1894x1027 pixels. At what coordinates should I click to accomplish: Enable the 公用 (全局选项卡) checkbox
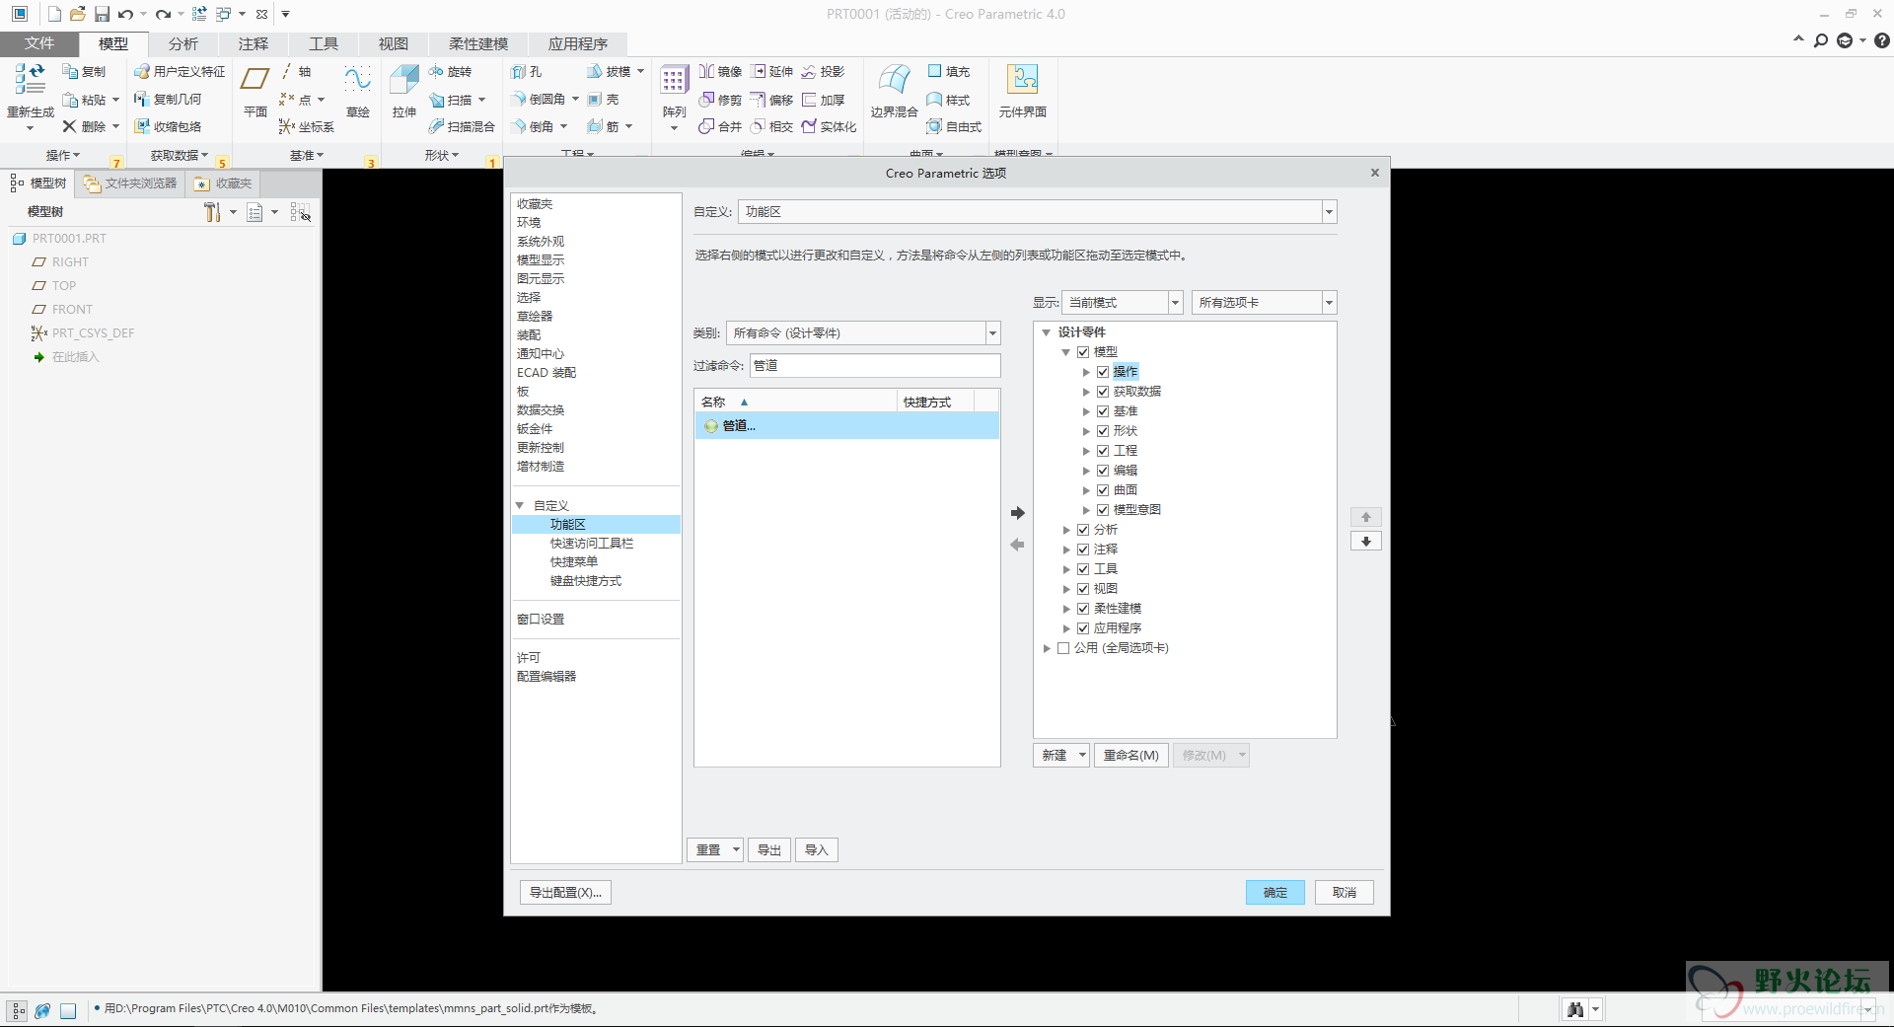click(x=1063, y=648)
